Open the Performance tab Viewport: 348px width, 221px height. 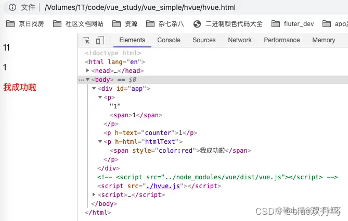pyautogui.click(x=281, y=40)
